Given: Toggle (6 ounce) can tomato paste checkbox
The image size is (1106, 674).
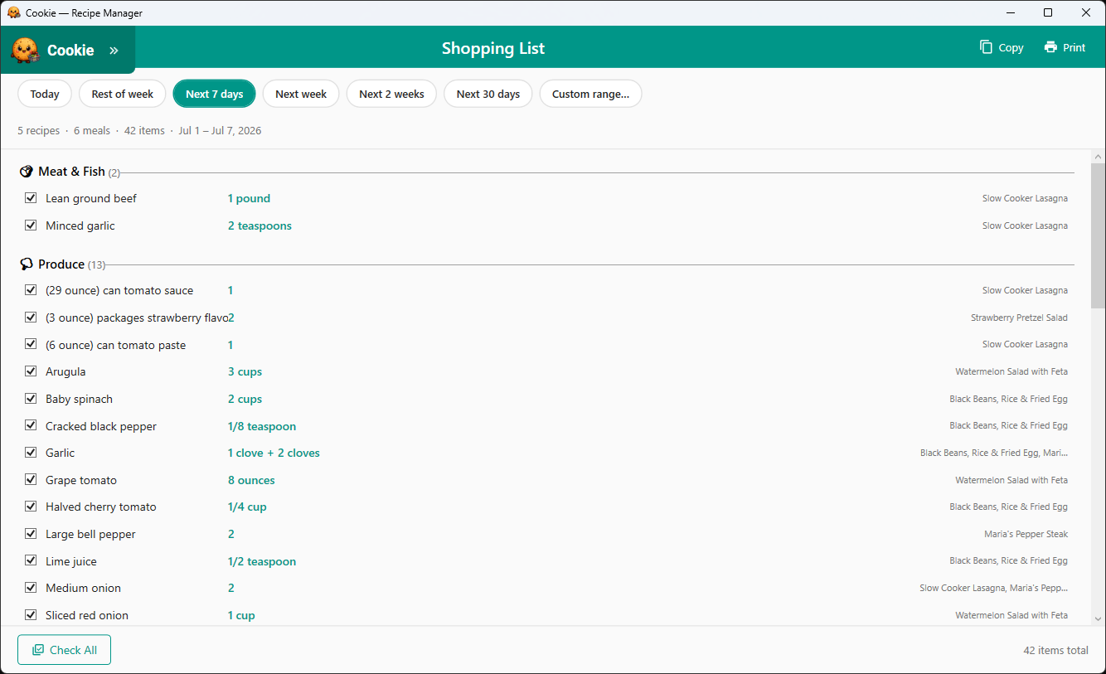Looking at the screenshot, I should click(31, 344).
